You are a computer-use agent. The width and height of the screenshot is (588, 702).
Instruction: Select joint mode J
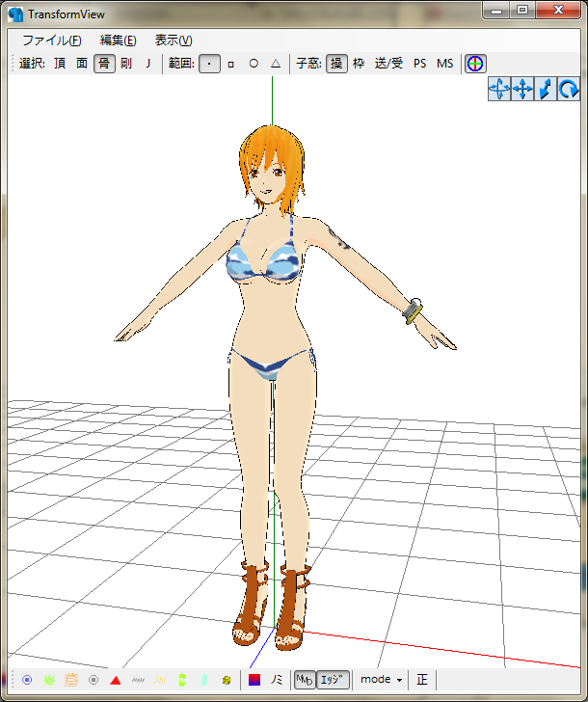click(147, 64)
